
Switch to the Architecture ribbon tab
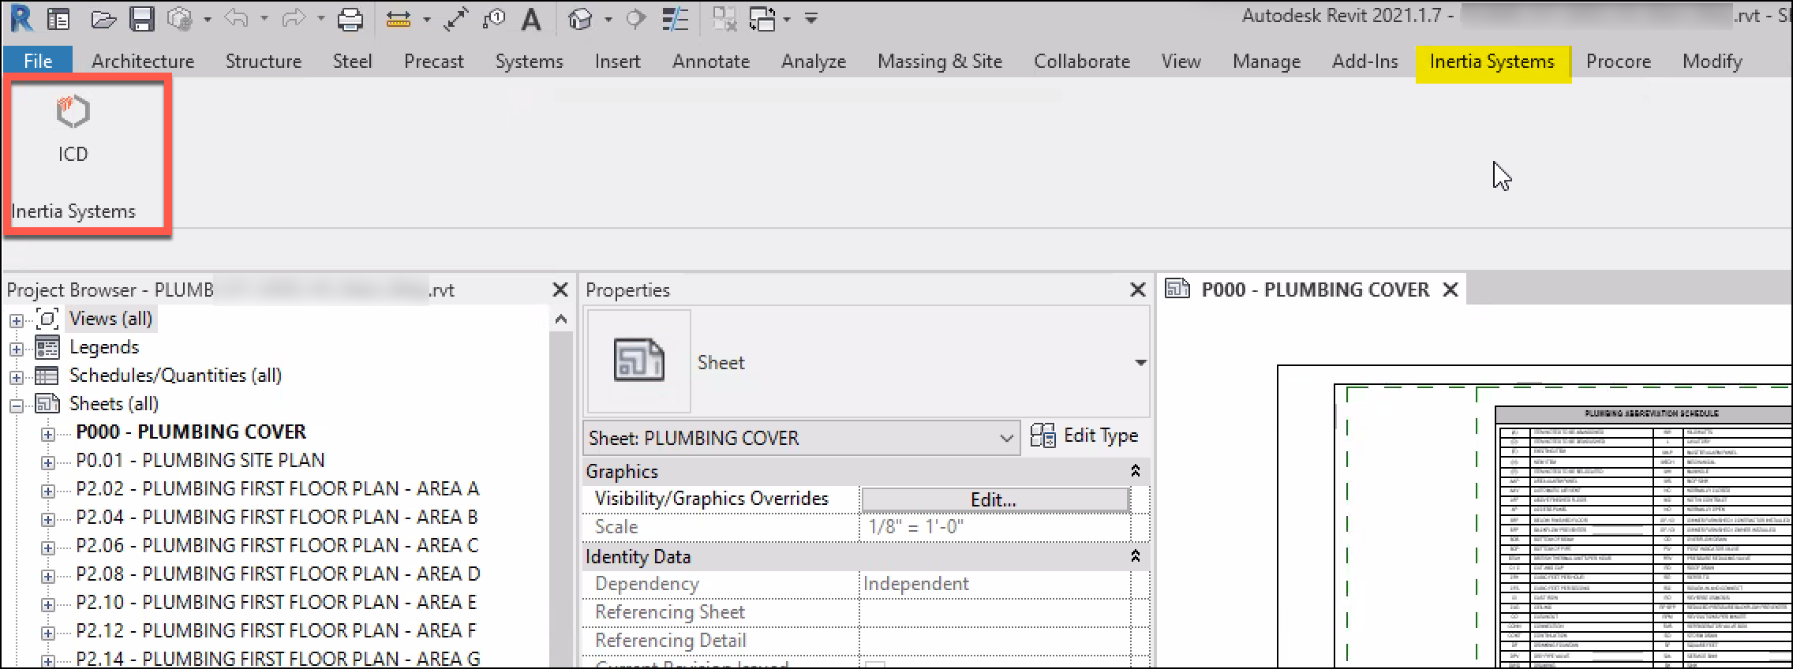[143, 62]
